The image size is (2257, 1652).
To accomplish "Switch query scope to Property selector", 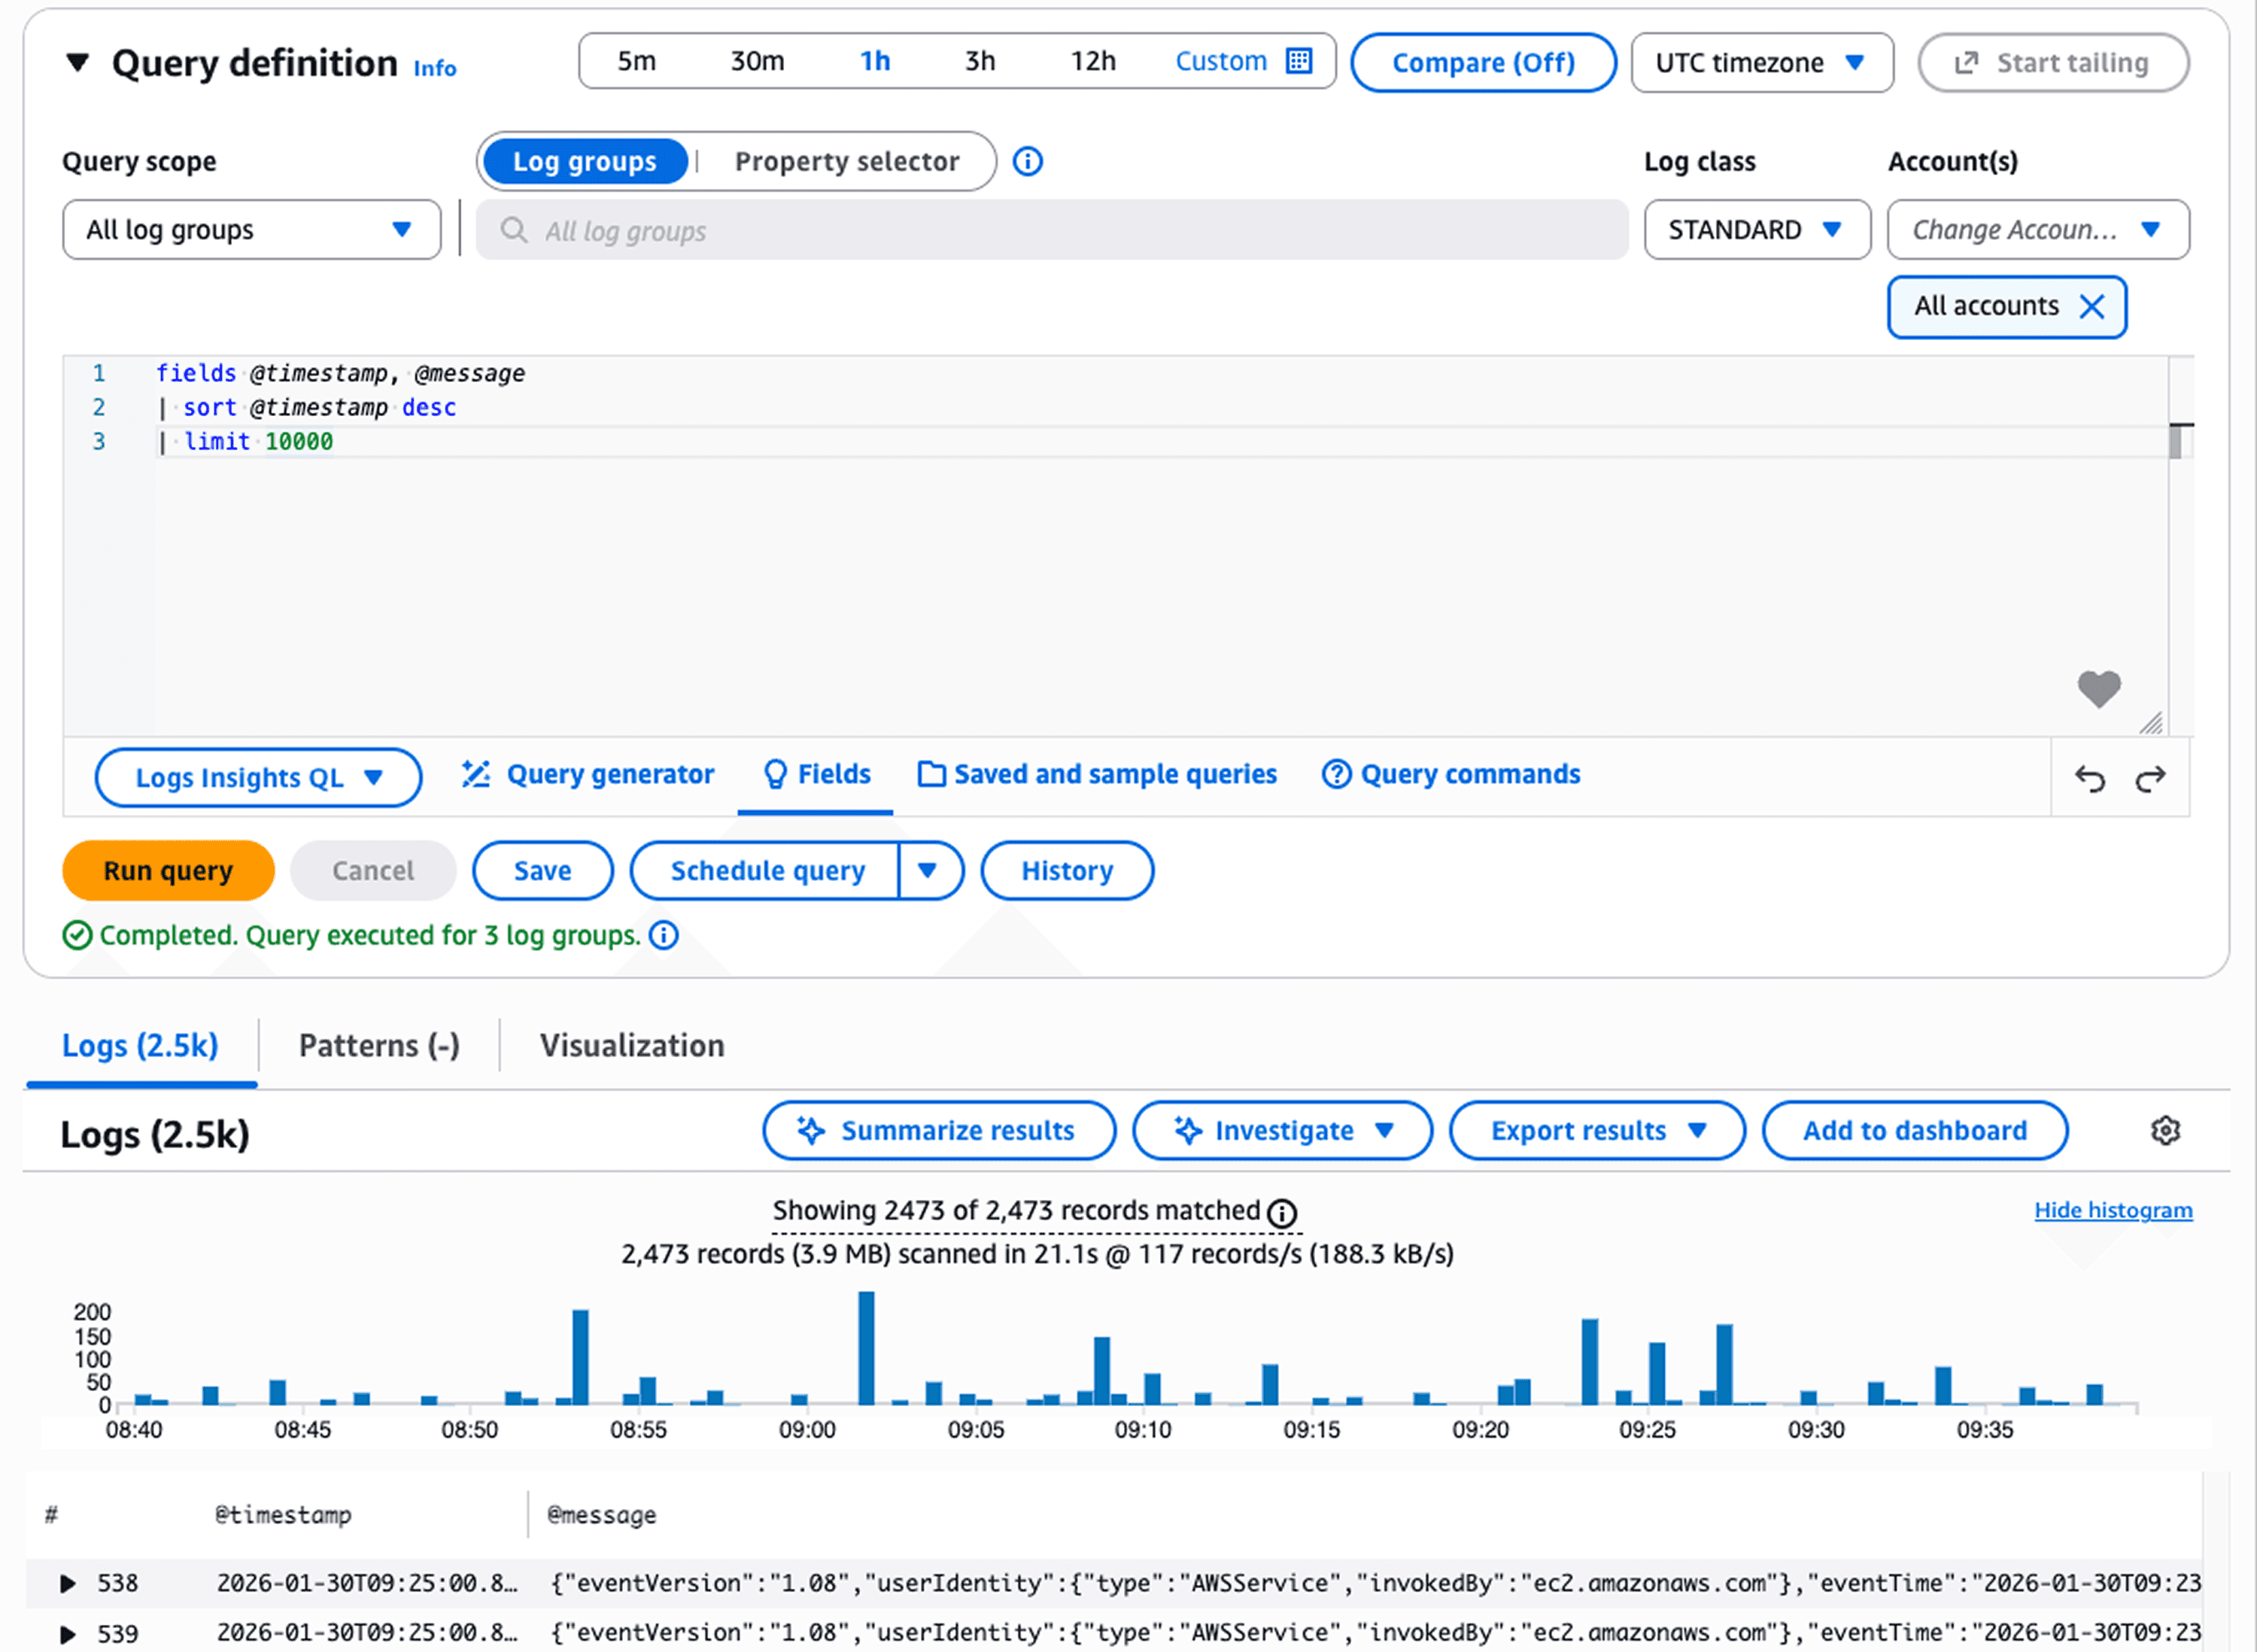I will tap(846, 161).
